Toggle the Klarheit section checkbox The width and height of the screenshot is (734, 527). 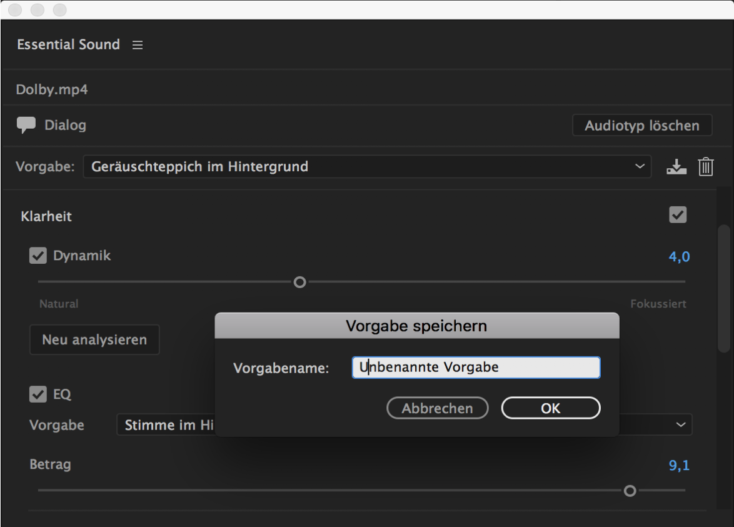(x=678, y=215)
